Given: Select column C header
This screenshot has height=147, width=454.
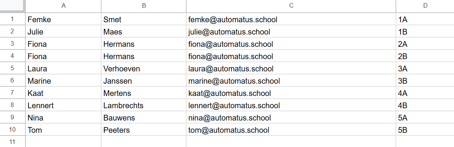Looking at the screenshot, I should pos(291,6).
